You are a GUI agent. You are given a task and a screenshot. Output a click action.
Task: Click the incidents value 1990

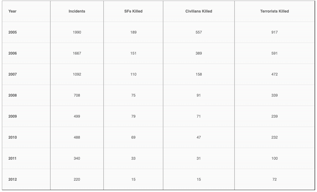tap(77, 32)
